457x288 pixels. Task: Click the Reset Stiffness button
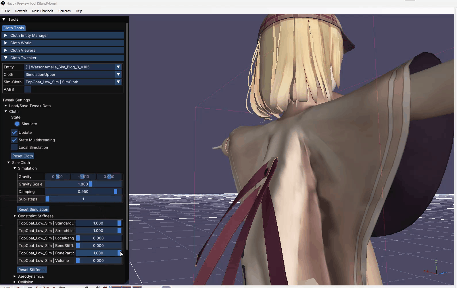pyautogui.click(x=32, y=270)
